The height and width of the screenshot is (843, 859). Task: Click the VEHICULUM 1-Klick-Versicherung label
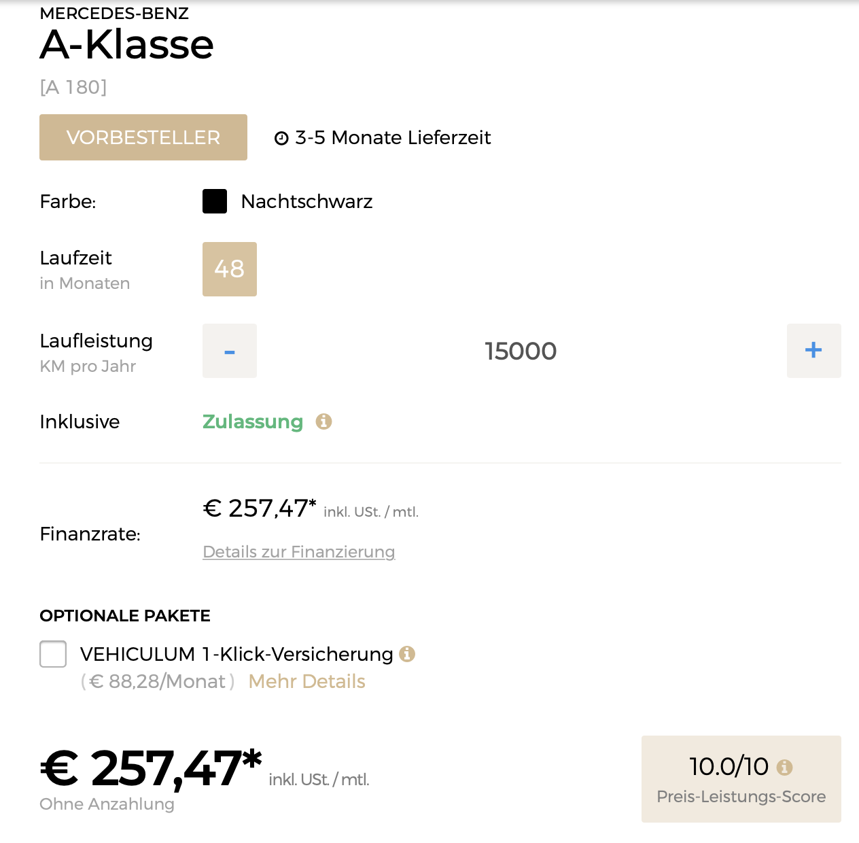[236, 654]
